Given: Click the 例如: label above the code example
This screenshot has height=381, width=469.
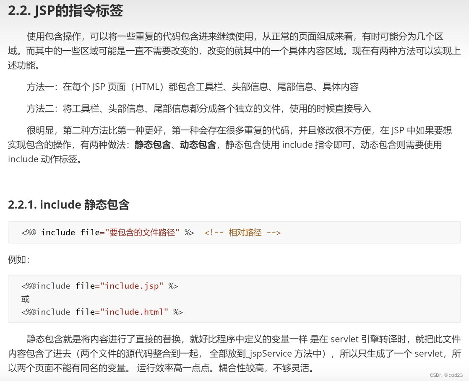Looking at the screenshot, I should point(19,259).
